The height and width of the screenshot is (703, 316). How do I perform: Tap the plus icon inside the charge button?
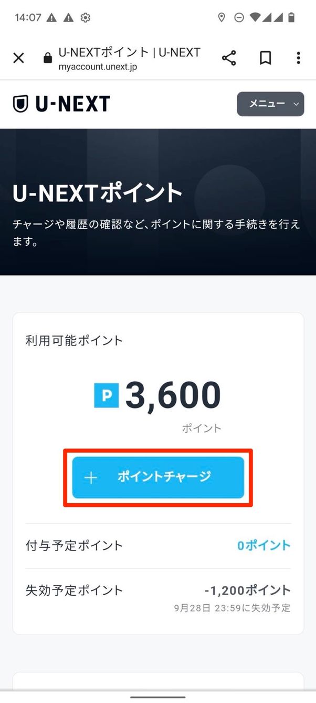pyautogui.click(x=91, y=478)
